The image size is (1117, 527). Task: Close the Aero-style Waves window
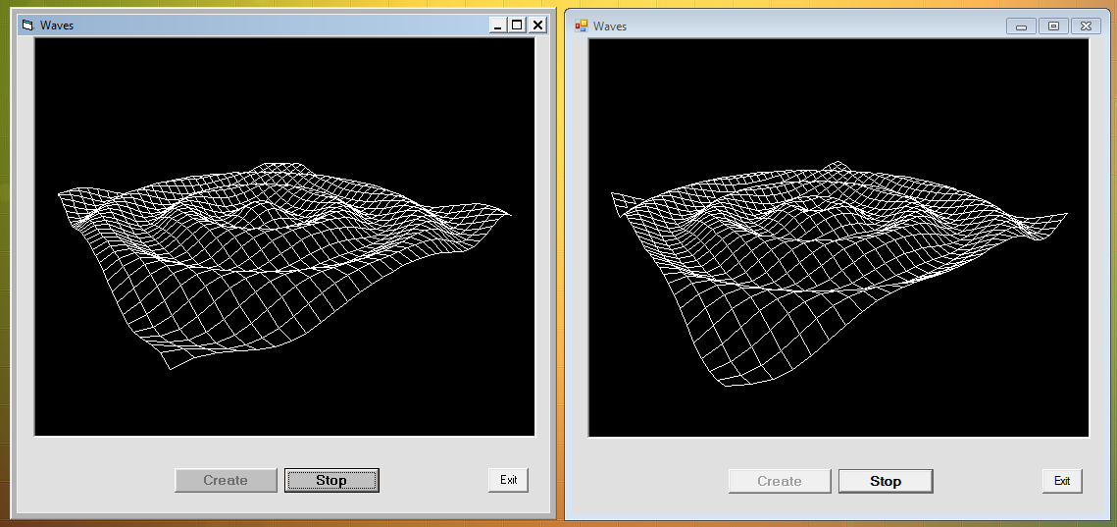pyautogui.click(x=1085, y=26)
